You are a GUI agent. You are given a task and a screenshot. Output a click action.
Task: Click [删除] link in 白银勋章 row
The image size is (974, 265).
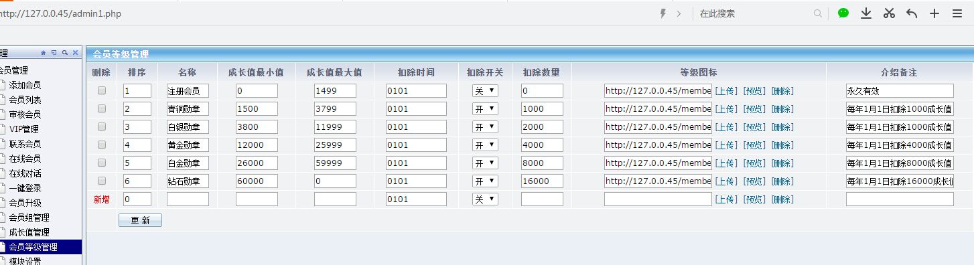click(x=782, y=127)
